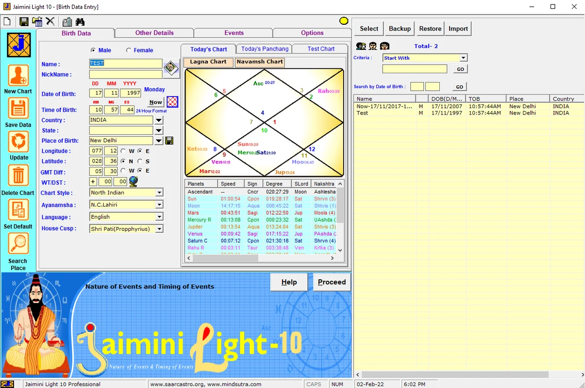The width and height of the screenshot is (585, 388).
Task: Click the binoculars search toolbar icon
Action: (x=80, y=21)
